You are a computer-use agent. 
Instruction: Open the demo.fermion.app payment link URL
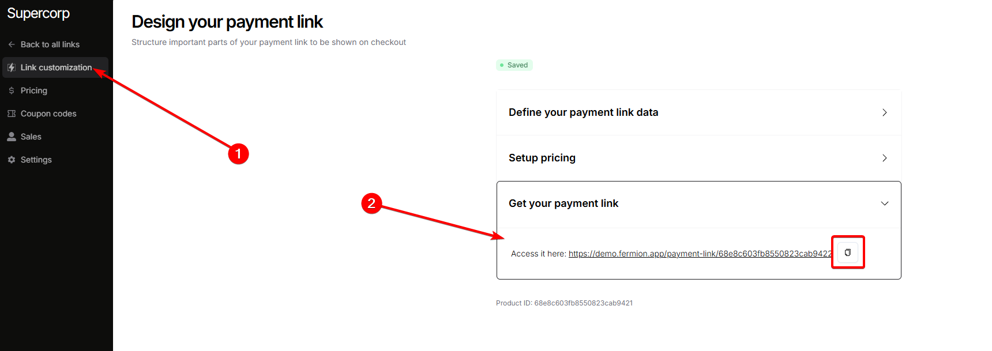coord(700,254)
